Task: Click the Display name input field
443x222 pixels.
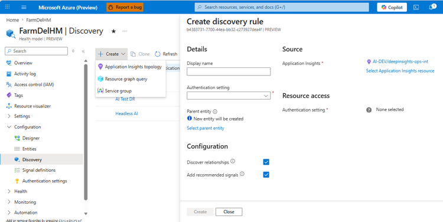Action: [x=229, y=71]
